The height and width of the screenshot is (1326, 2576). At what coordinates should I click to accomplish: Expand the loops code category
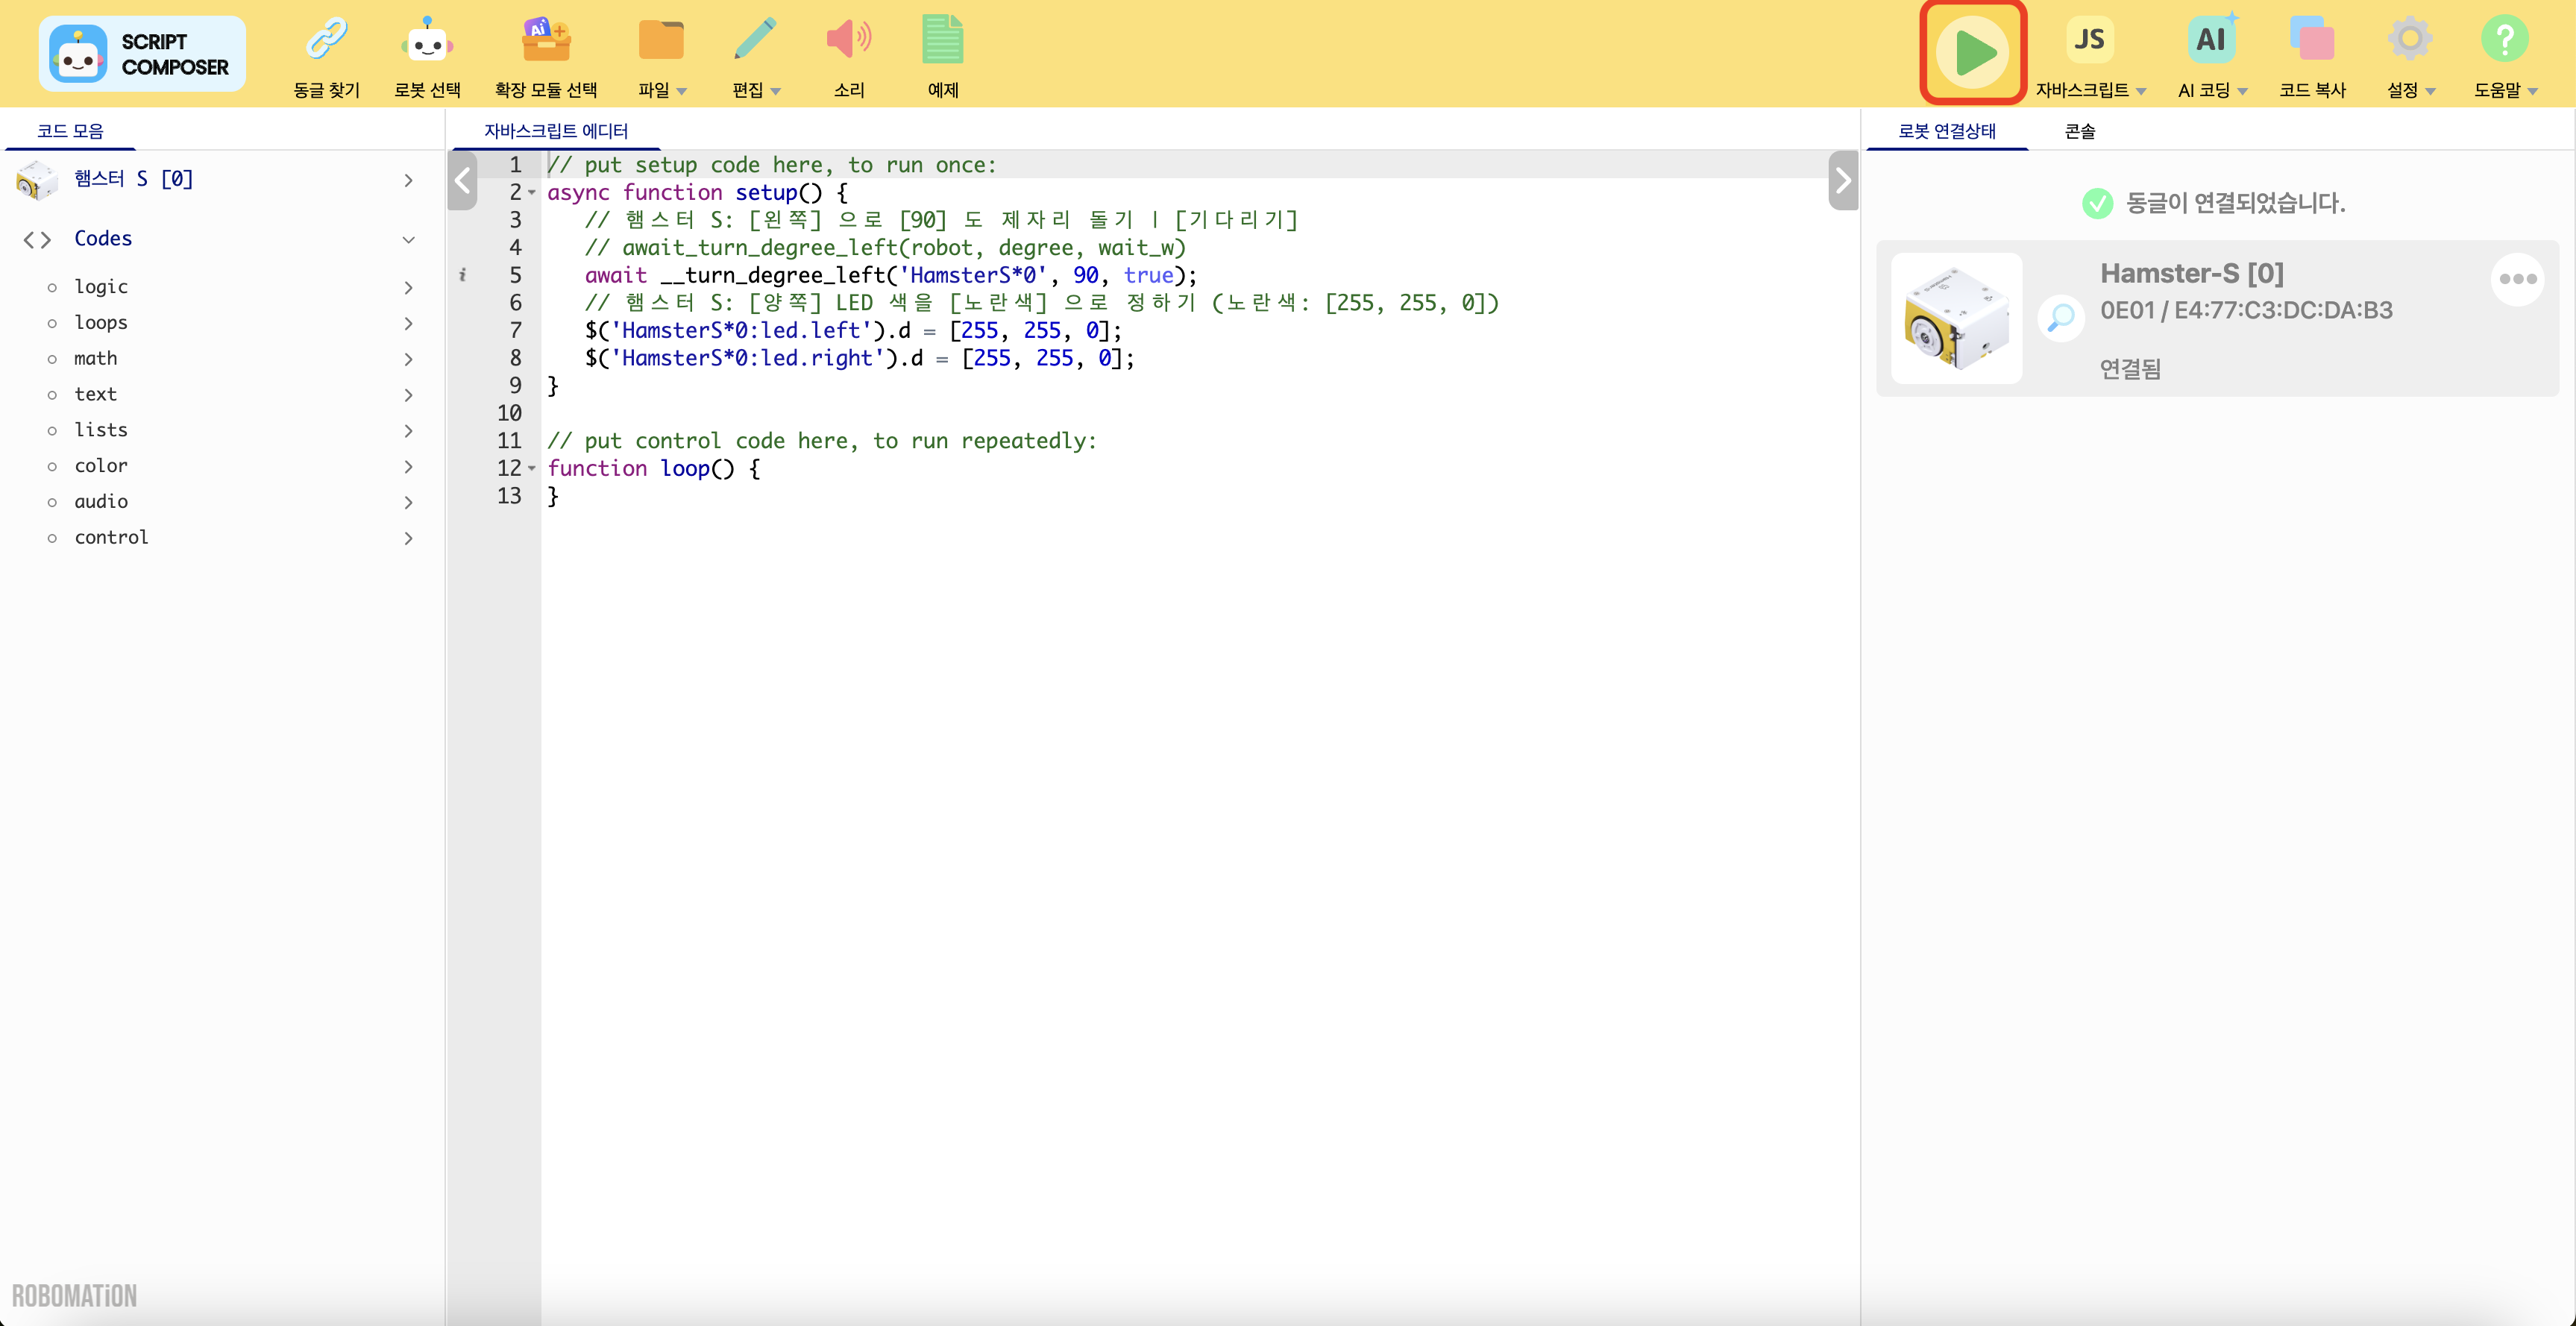click(408, 323)
